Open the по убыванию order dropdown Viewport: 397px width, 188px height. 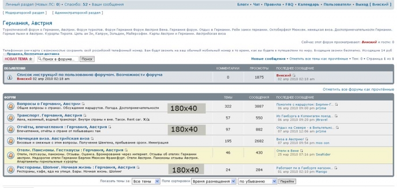[x=258, y=181]
